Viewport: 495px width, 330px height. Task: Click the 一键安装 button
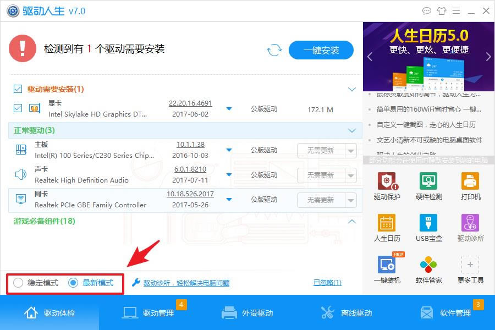[x=321, y=51]
